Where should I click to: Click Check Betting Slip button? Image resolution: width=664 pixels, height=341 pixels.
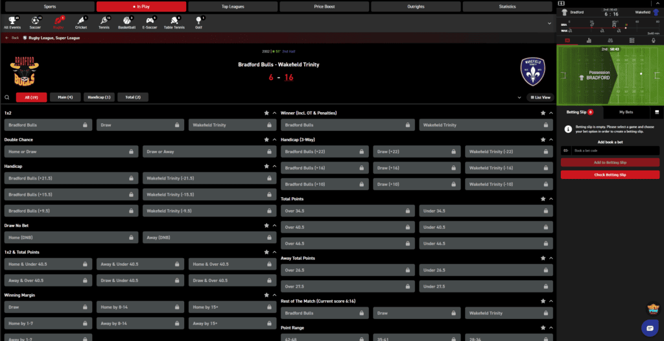point(610,174)
